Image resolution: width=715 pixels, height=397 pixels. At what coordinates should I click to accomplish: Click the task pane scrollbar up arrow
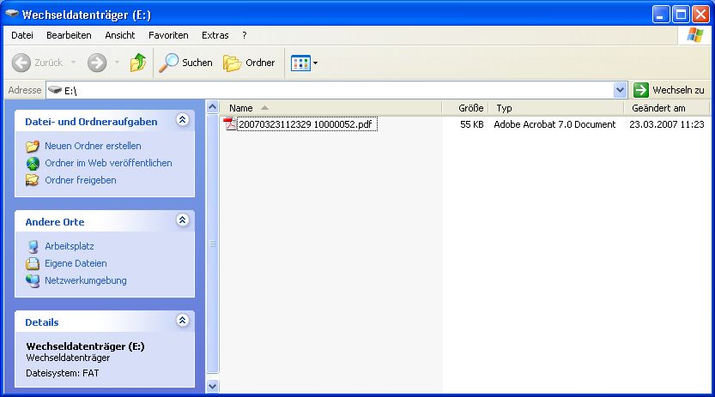point(213,107)
